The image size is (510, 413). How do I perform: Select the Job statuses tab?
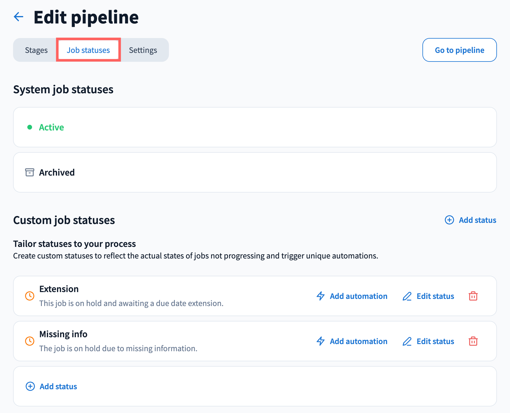[x=88, y=50]
